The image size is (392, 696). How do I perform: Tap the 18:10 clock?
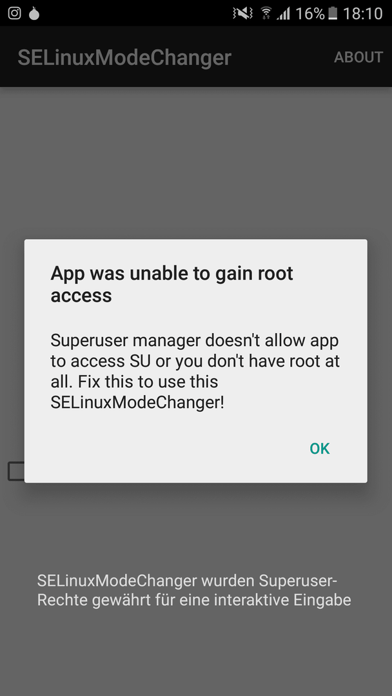click(x=363, y=14)
